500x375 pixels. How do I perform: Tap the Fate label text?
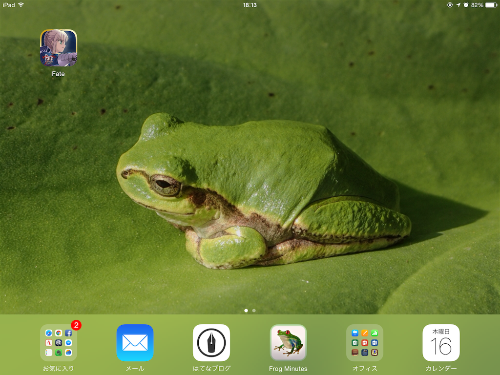(x=58, y=74)
